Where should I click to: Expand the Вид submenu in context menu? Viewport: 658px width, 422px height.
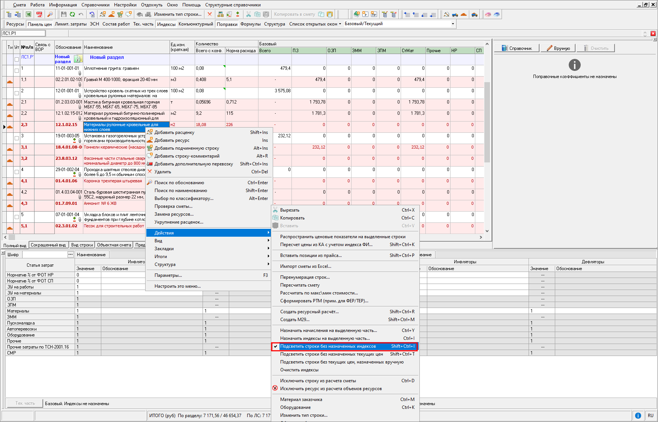(x=208, y=241)
